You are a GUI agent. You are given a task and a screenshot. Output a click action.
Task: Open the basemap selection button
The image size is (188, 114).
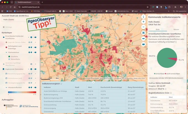[x=143, y=44]
